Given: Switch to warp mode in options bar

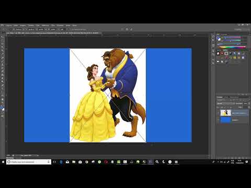Looking at the screenshot, I should coord(122,29).
